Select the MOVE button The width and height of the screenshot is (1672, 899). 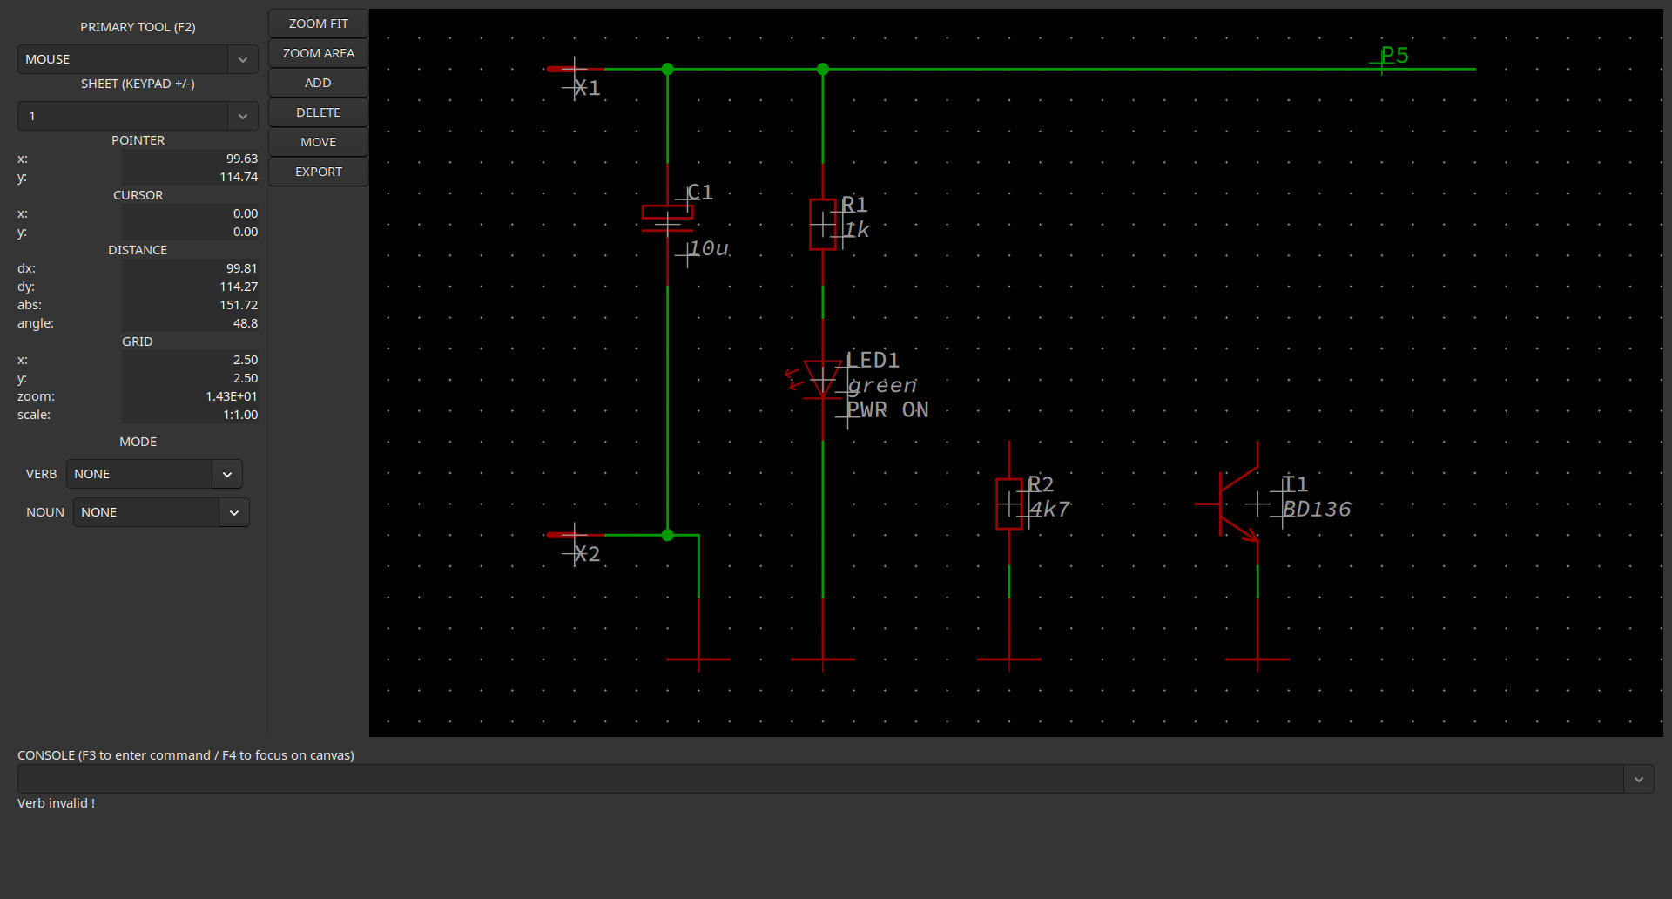318,142
